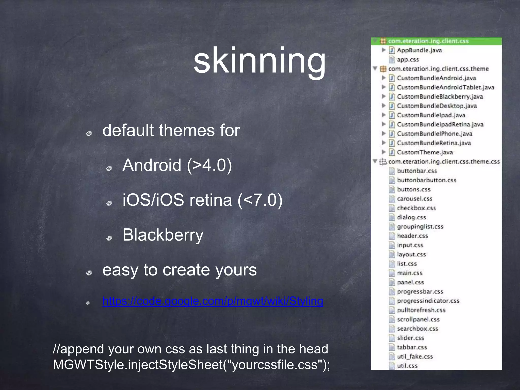Click the 'iOS/iOS retina (<7.0)' bullet
Viewport: 520px width, 390px height.
point(203,200)
